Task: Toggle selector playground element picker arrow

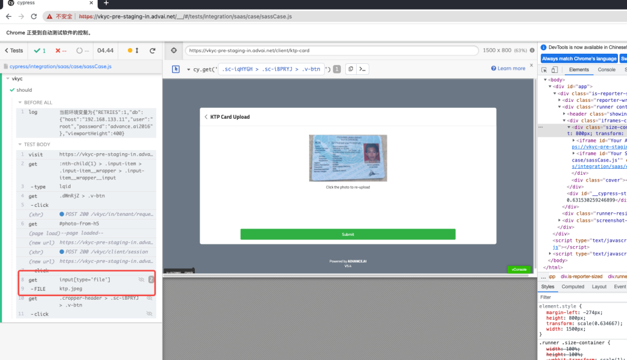Action: pos(176,69)
